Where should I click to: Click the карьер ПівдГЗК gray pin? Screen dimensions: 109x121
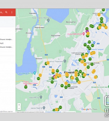click(x=44, y=108)
